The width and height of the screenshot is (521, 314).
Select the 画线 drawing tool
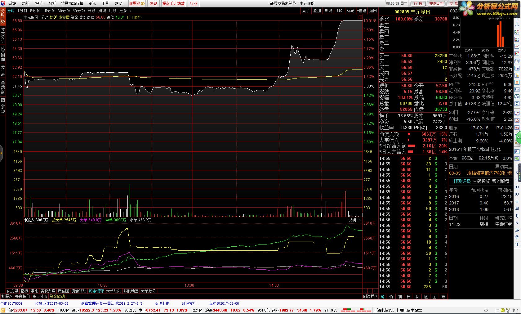(x=328, y=11)
